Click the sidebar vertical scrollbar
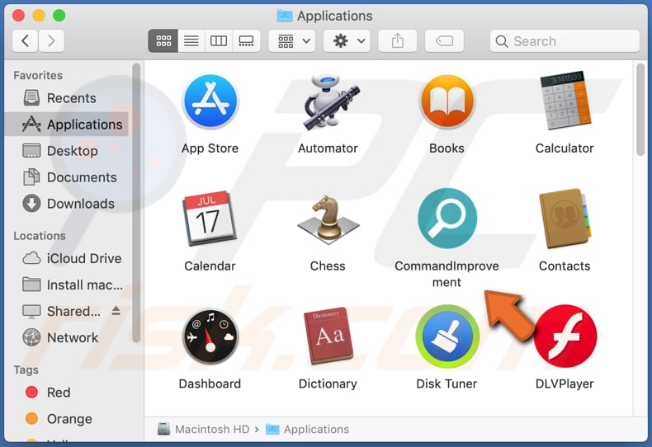 [x=136, y=203]
